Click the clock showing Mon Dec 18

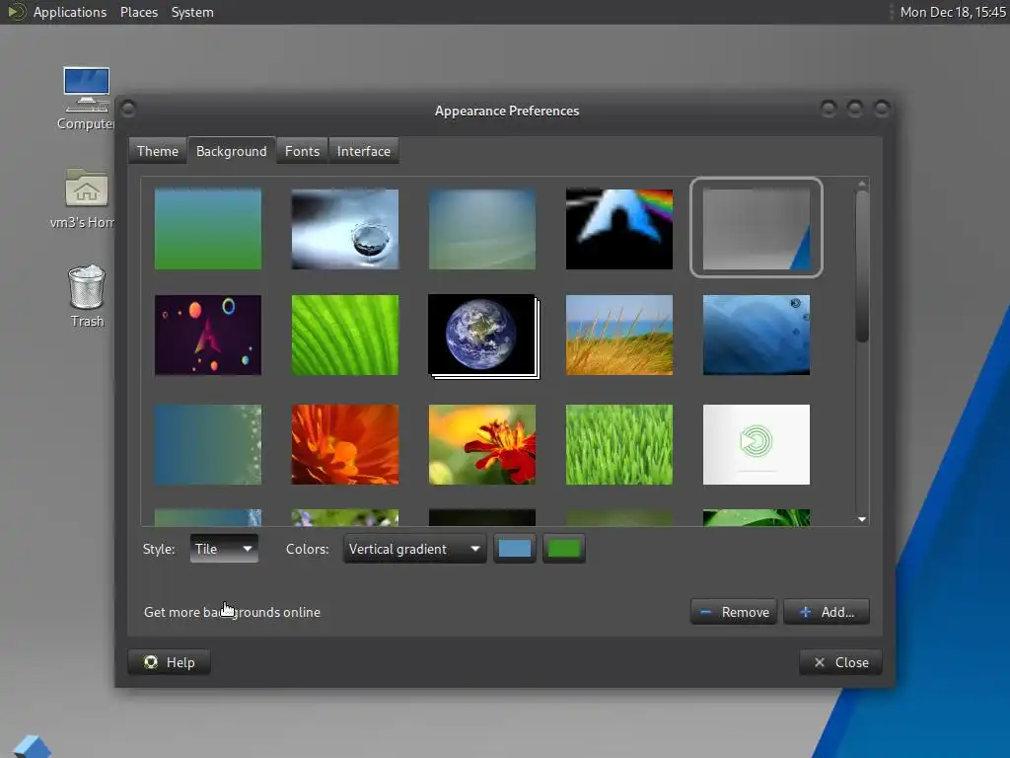point(953,12)
